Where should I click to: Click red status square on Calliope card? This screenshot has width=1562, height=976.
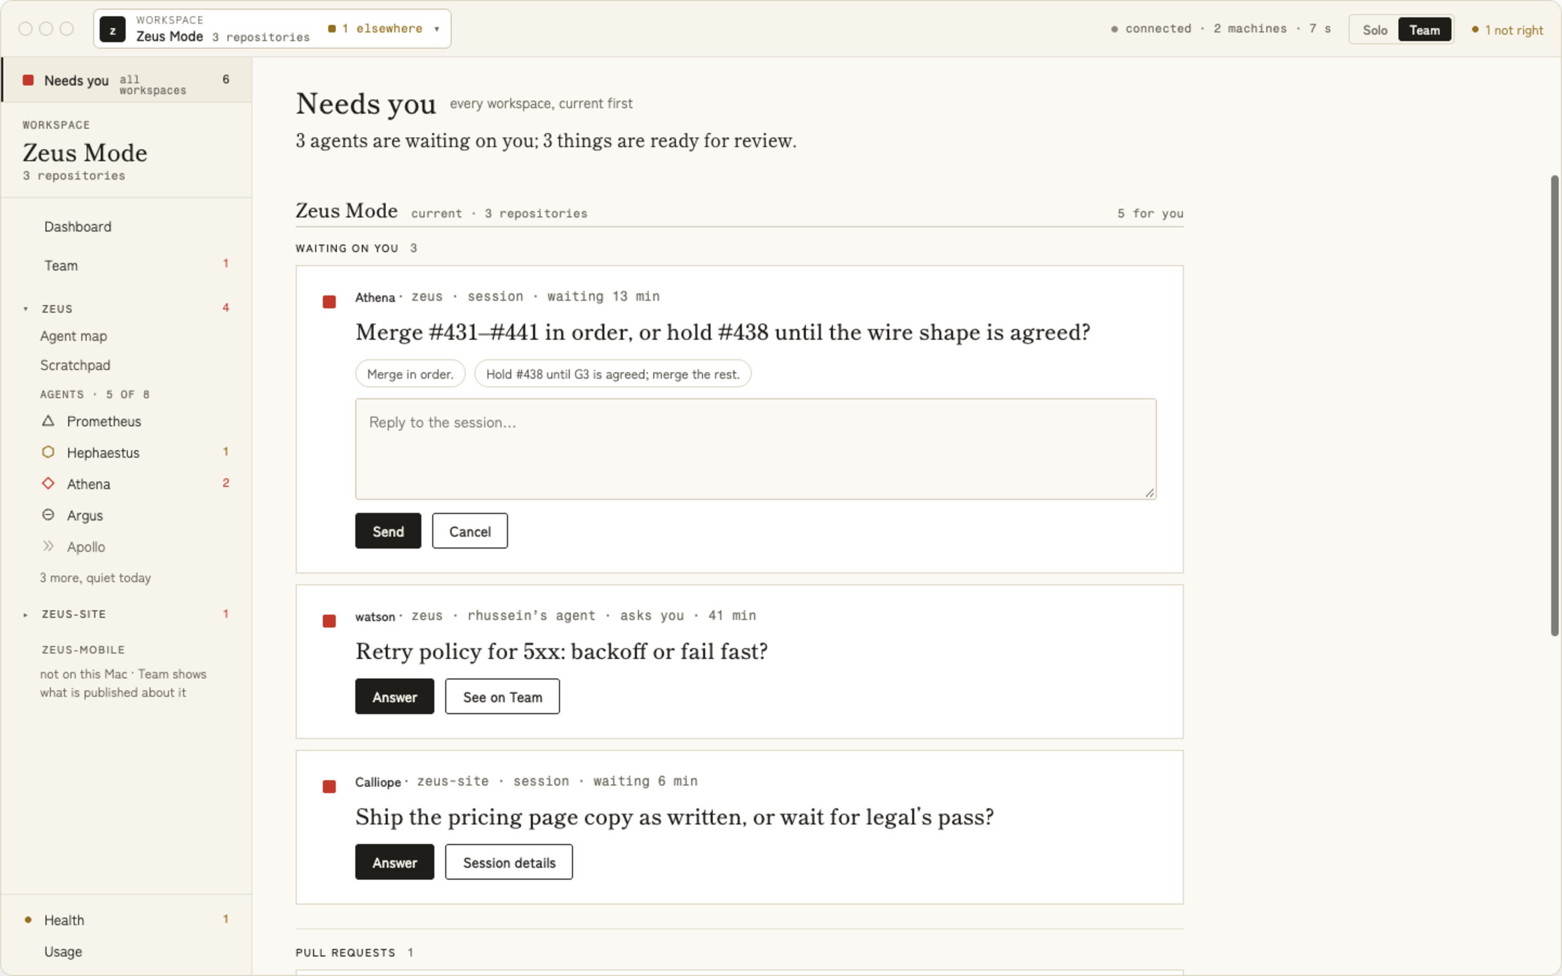tap(329, 786)
